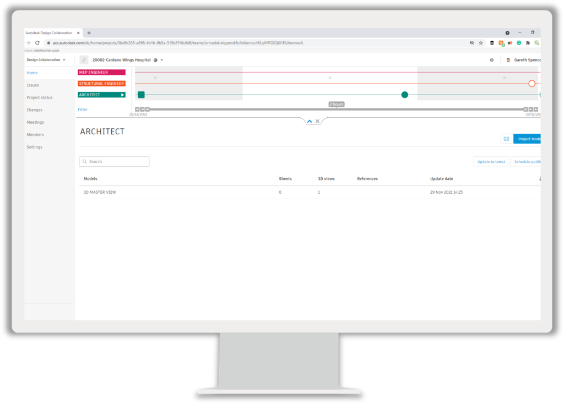Open the megaphone browser extension
The width and height of the screenshot is (564, 404).
pos(510,43)
